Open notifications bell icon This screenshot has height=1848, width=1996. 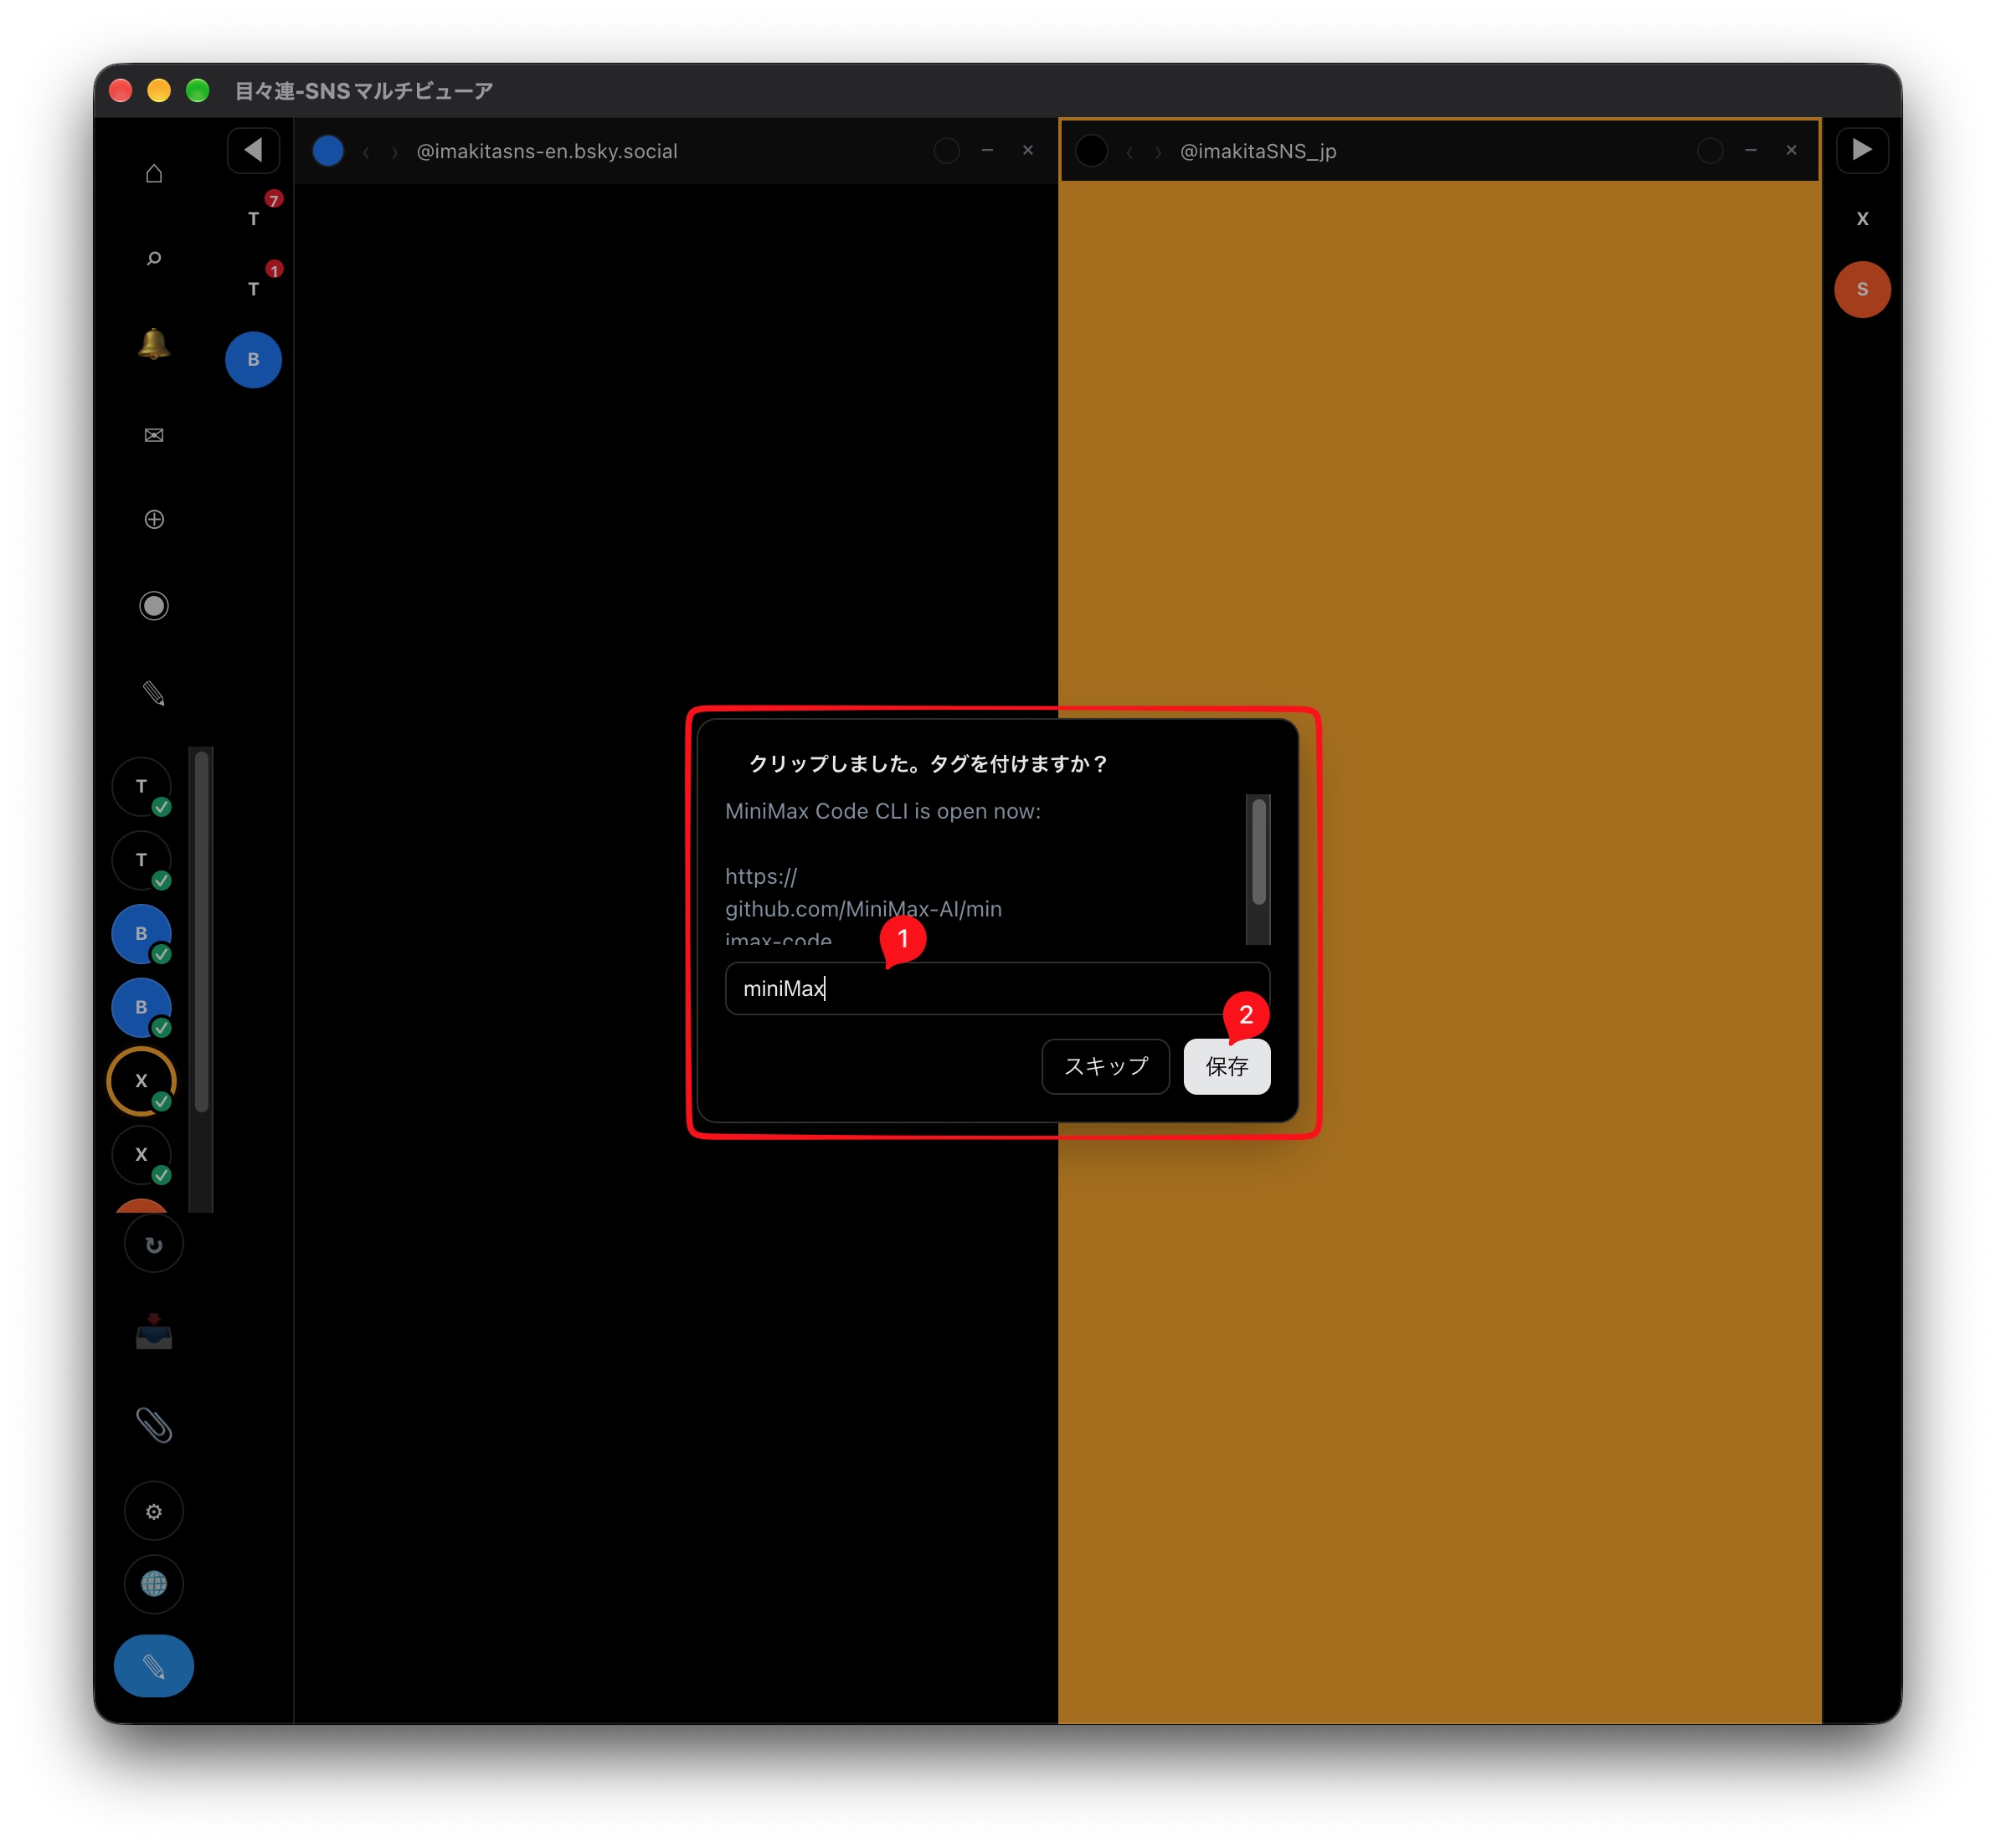pyautogui.click(x=153, y=344)
